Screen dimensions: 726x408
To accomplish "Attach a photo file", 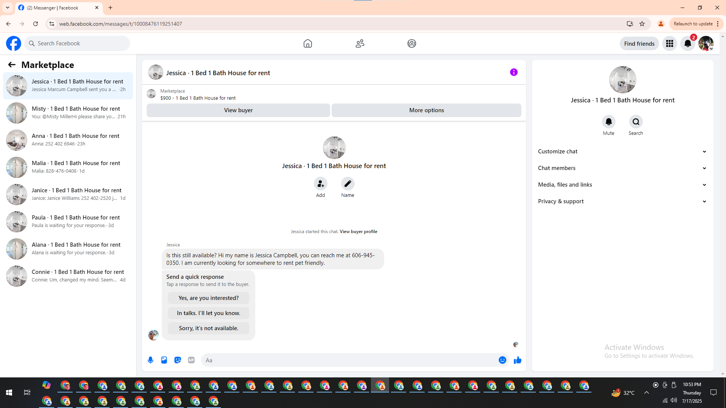I will coord(164,360).
